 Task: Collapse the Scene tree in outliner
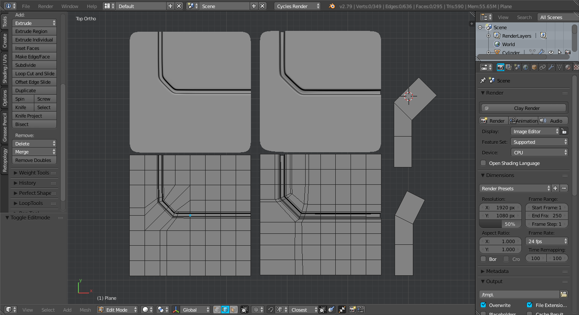(481, 27)
